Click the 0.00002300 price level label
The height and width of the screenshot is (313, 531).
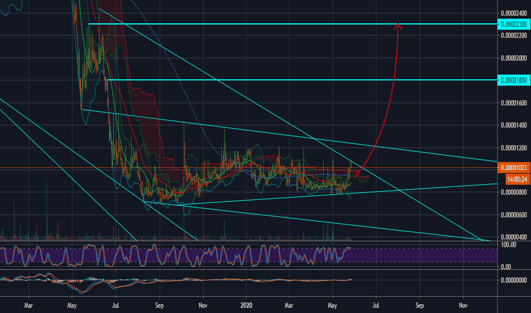[x=514, y=24]
